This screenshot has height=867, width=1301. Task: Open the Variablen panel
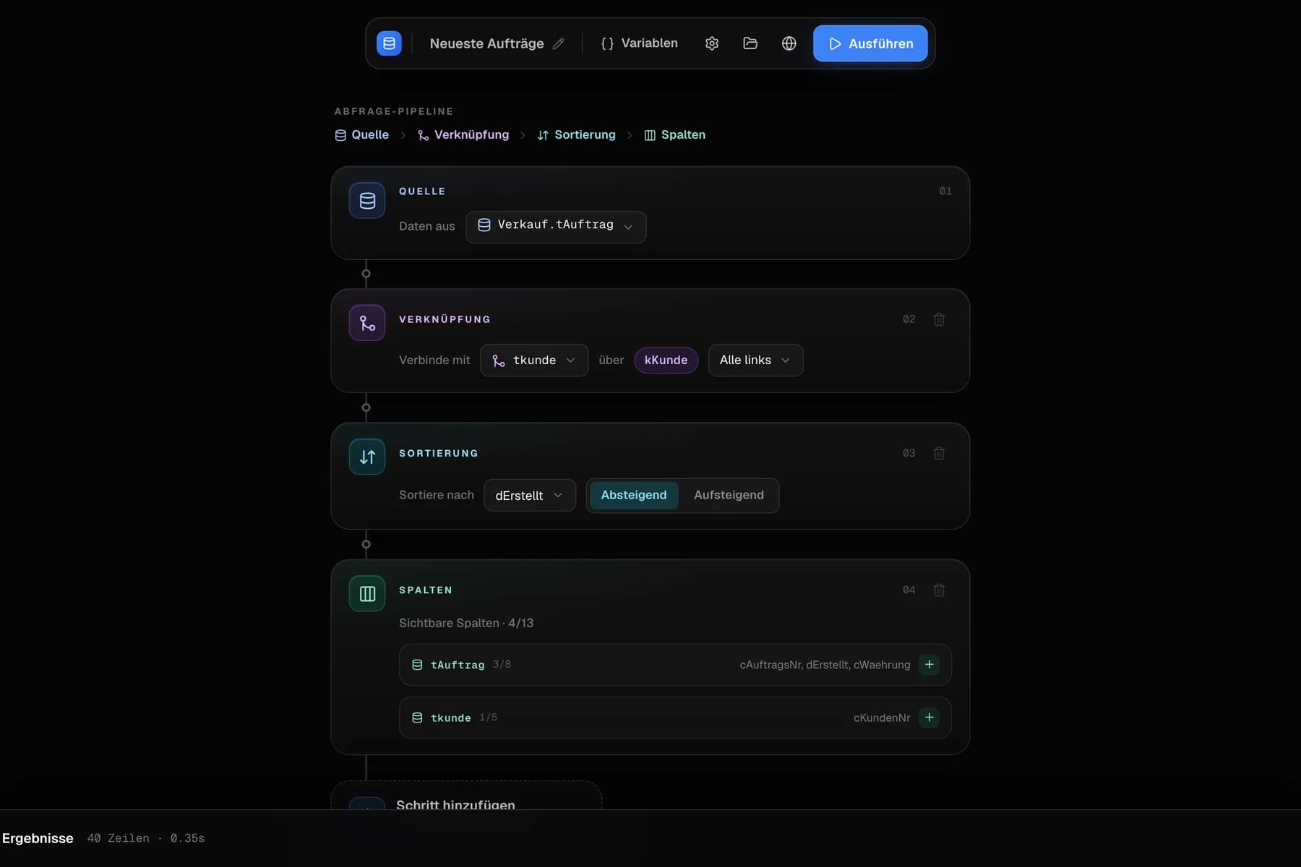[x=639, y=43]
